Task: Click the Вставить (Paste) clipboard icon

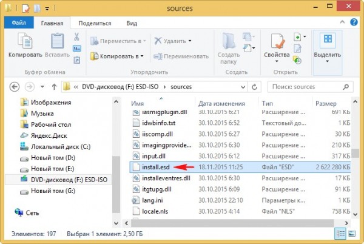Action: 58,41
